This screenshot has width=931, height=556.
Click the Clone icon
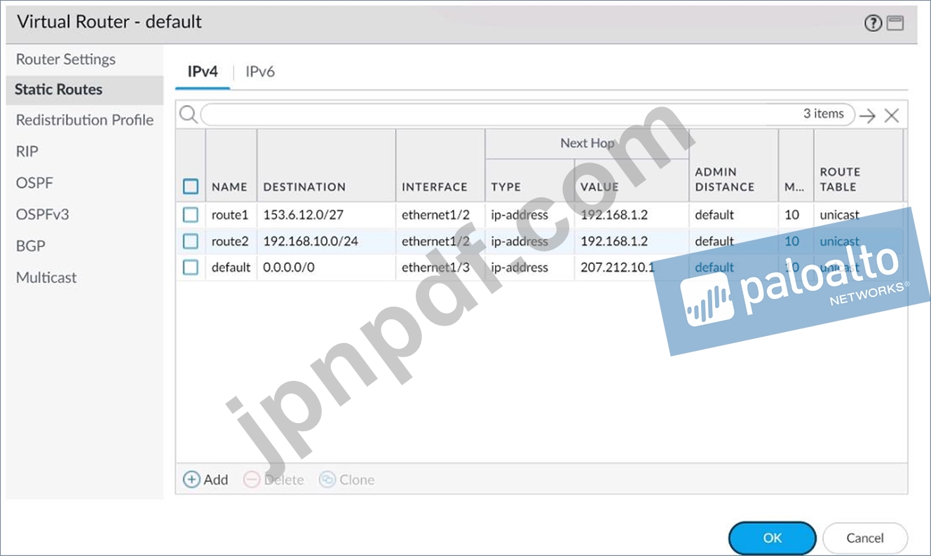point(327,480)
